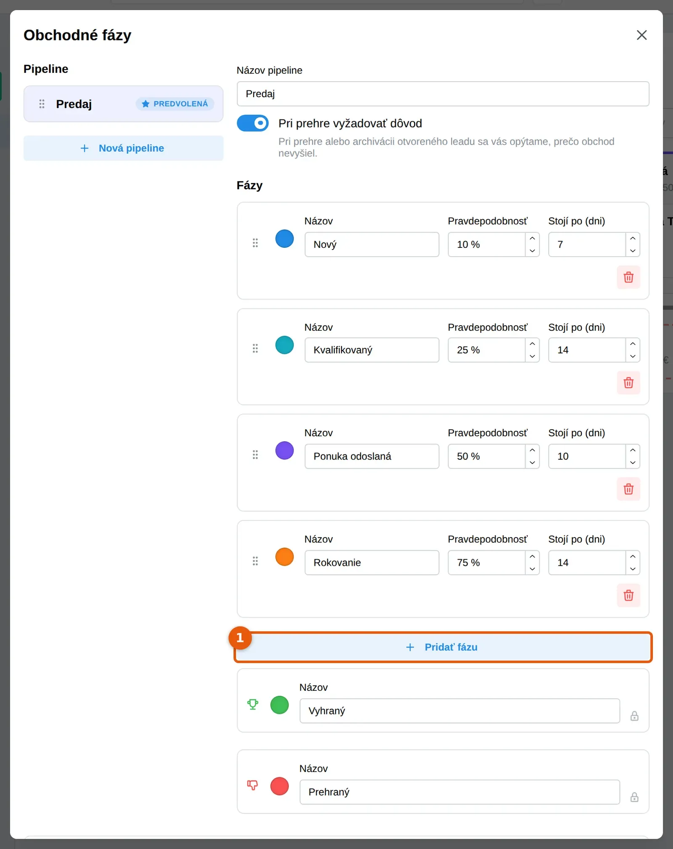The width and height of the screenshot is (673, 849).
Task: Increase Rokovanie stale days with up arrow
Action: click(x=633, y=556)
